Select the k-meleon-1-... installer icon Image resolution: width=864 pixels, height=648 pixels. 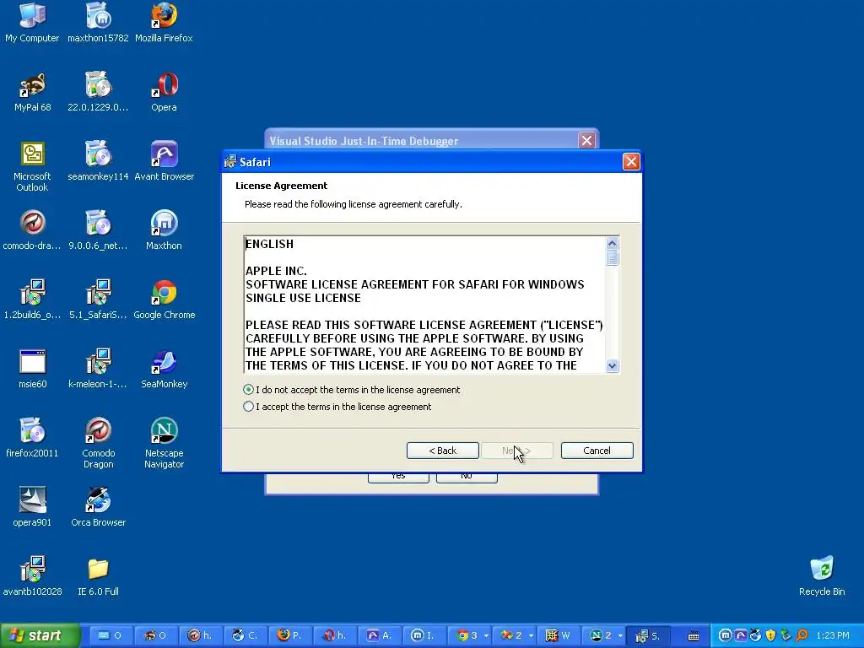[98, 369]
